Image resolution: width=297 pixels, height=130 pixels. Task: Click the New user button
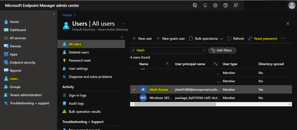click(x=142, y=38)
